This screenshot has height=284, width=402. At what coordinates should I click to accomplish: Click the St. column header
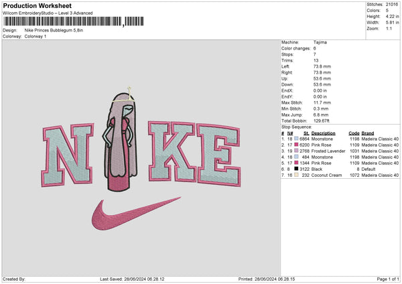(306, 133)
